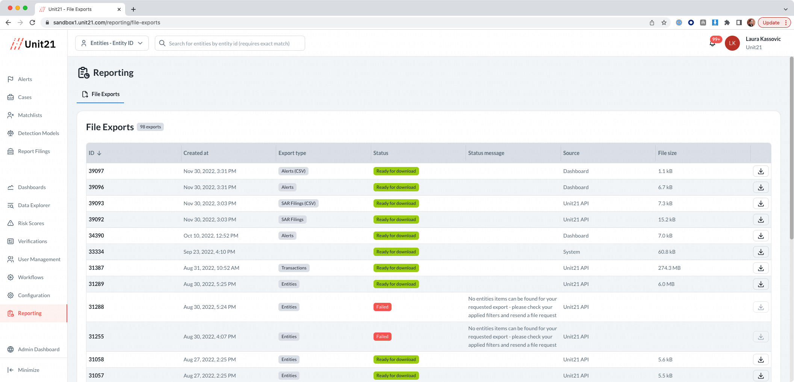The image size is (794, 382).
Task: Click the Chrome Update button
Action: point(774,23)
